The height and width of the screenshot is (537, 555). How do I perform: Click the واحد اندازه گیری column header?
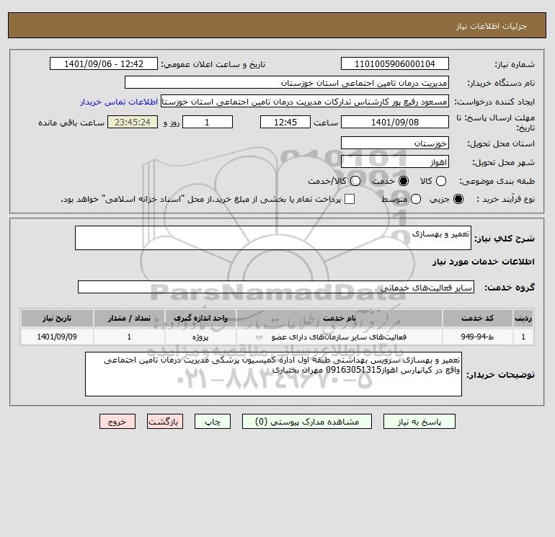(x=200, y=318)
